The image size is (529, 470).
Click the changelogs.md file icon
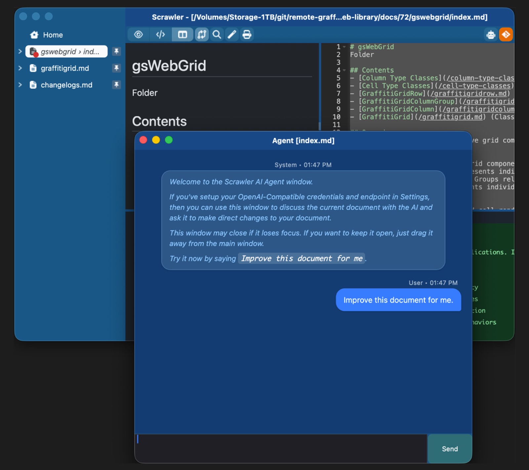[33, 85]
